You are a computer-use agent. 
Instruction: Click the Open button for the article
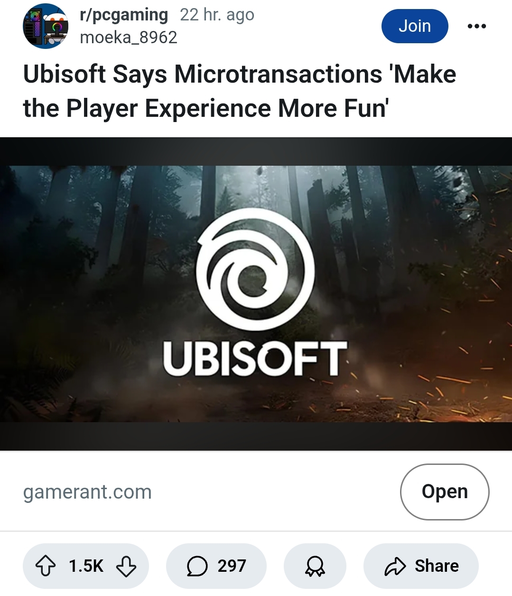(445, 492)
